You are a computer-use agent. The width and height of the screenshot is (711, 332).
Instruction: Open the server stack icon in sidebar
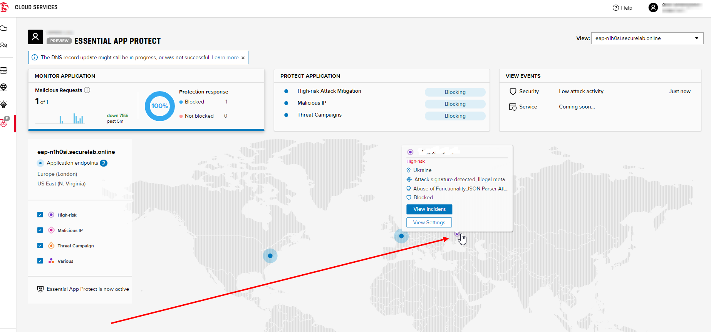click(4, 70)
